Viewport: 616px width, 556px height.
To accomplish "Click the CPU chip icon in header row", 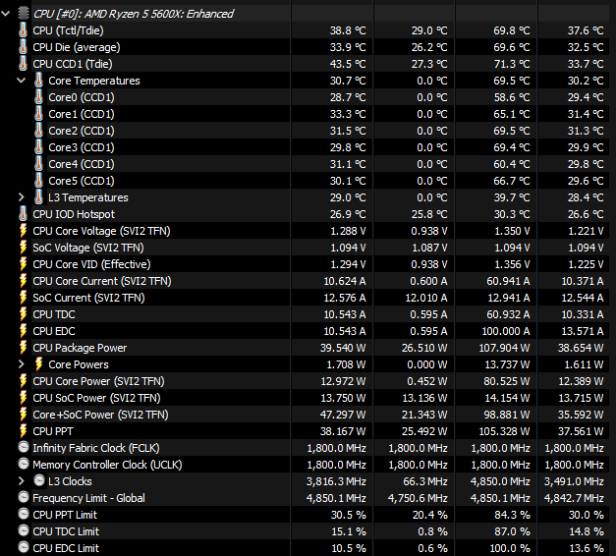I will [x=24, y=14].
